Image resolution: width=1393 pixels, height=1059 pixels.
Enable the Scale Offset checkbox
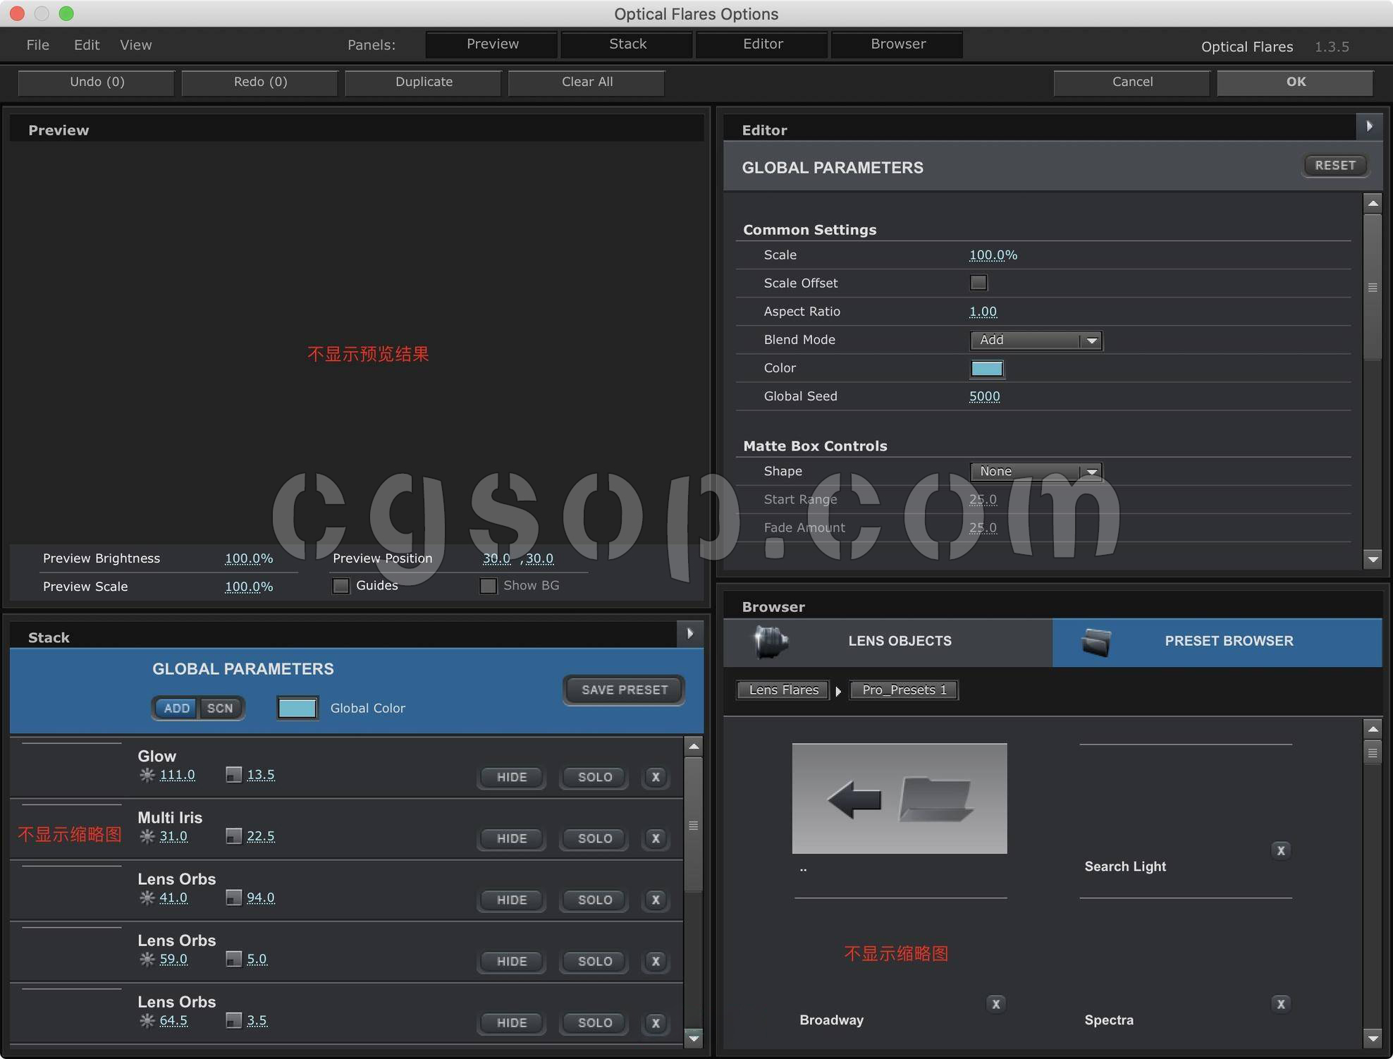click(x=978, y=283)
